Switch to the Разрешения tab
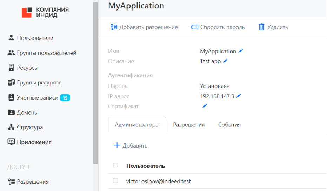 coord(189,125)
